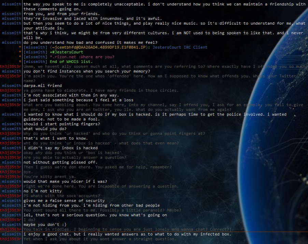The image size is (308, 244).
Task: Select missmith nickname beside 'darpa.mil friend'
Action: (x=11, y=86)
